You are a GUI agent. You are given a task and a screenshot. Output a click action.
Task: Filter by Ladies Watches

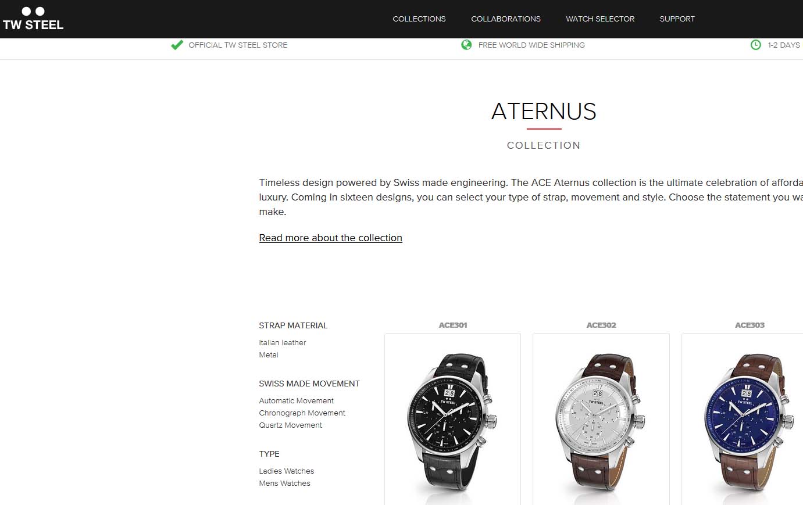click(286, 471)
